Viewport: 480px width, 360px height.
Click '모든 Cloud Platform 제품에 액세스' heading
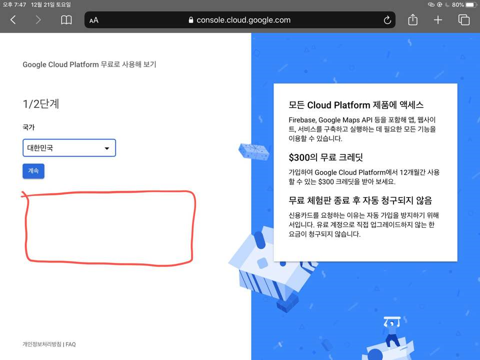[356, 105]
